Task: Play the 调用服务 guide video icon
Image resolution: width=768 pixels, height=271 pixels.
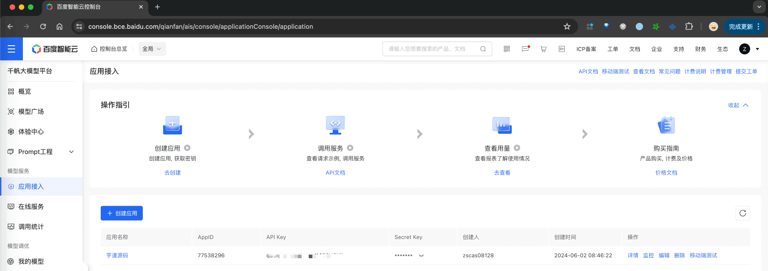Action: [x=350, y=148]
